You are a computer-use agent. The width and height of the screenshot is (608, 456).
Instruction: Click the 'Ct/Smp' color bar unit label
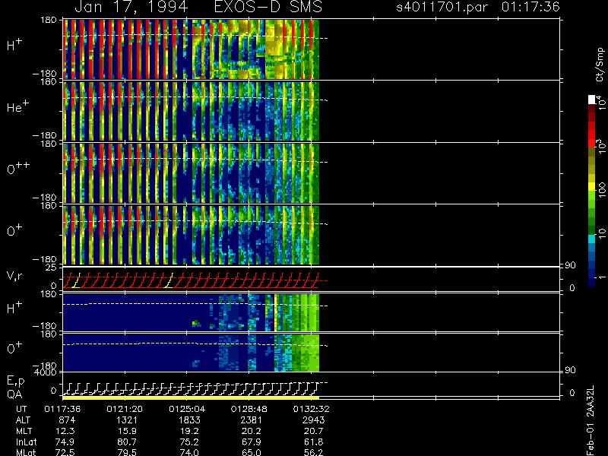pyautogui.click(x=600, y=65)
